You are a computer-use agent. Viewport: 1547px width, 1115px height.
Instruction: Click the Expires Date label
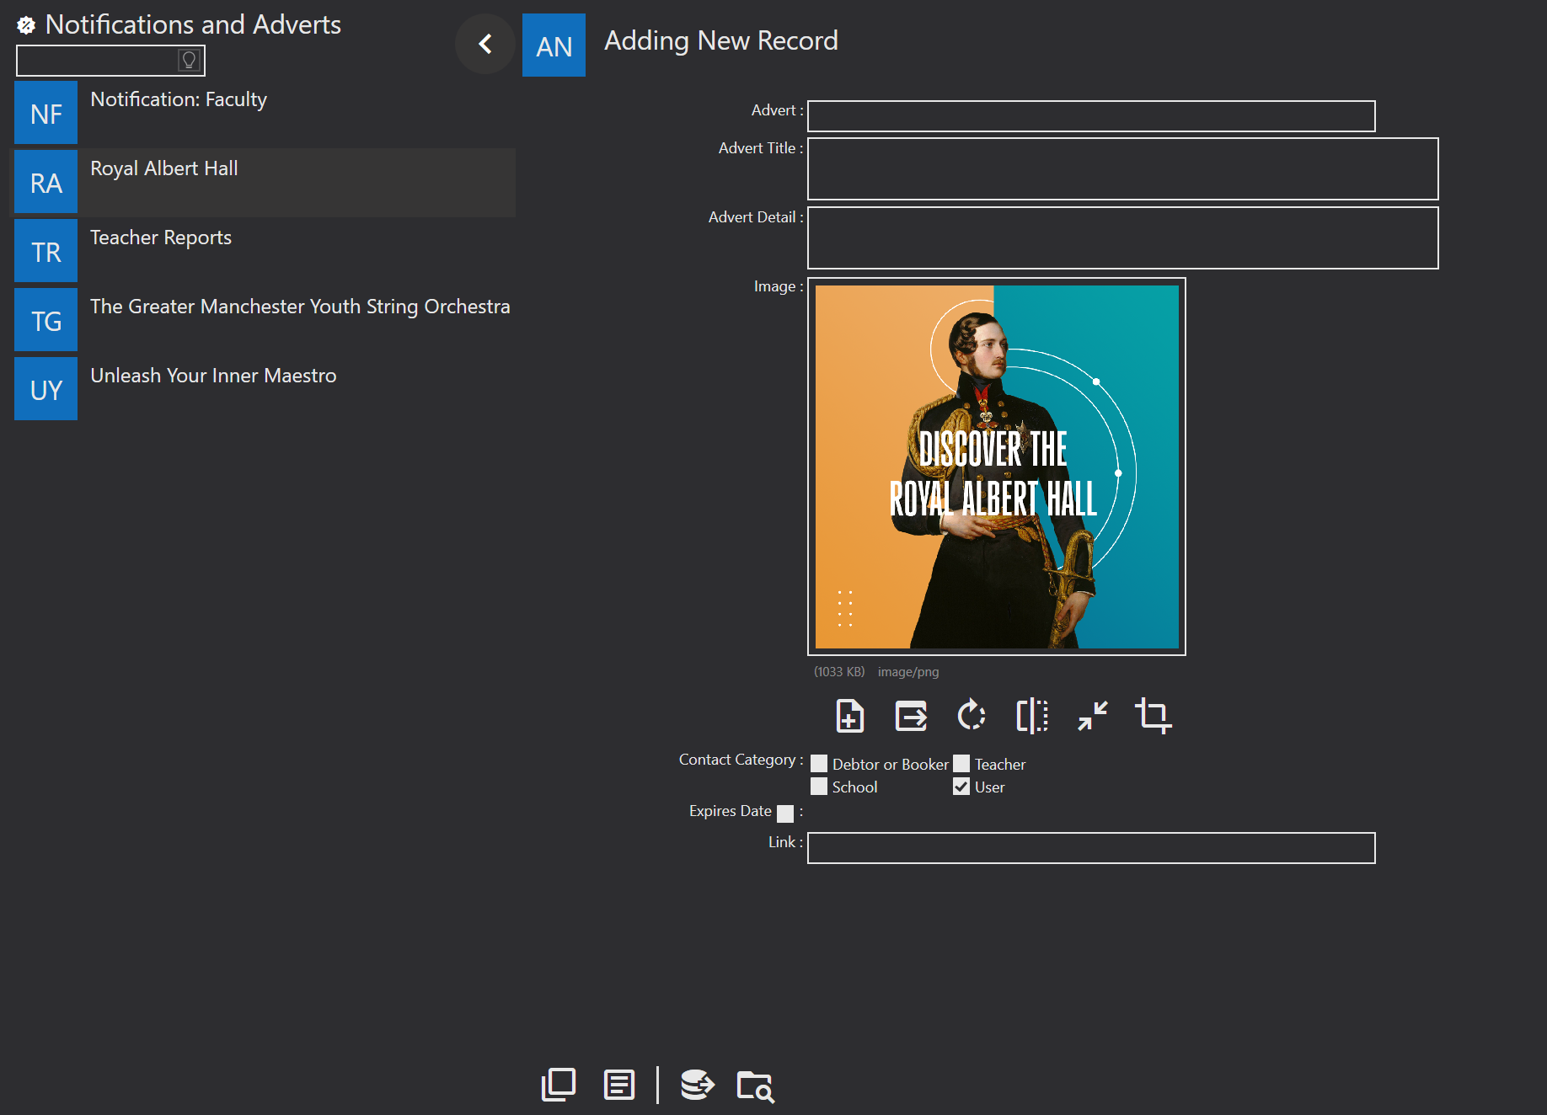coord(731,811)
